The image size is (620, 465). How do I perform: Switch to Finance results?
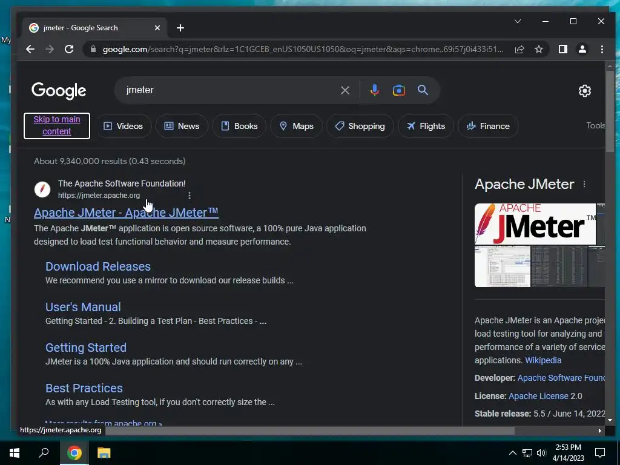pyautogui.click(x=488, y=126)
